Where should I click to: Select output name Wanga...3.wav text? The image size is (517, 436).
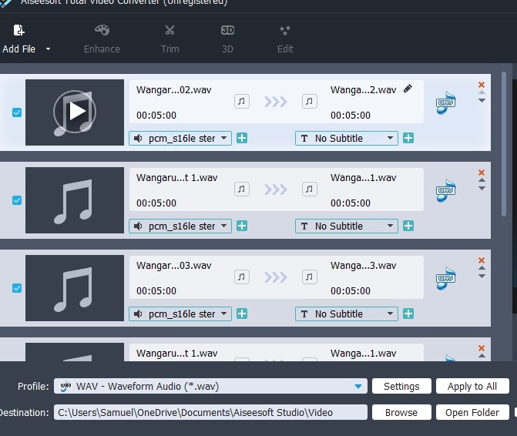364,266
